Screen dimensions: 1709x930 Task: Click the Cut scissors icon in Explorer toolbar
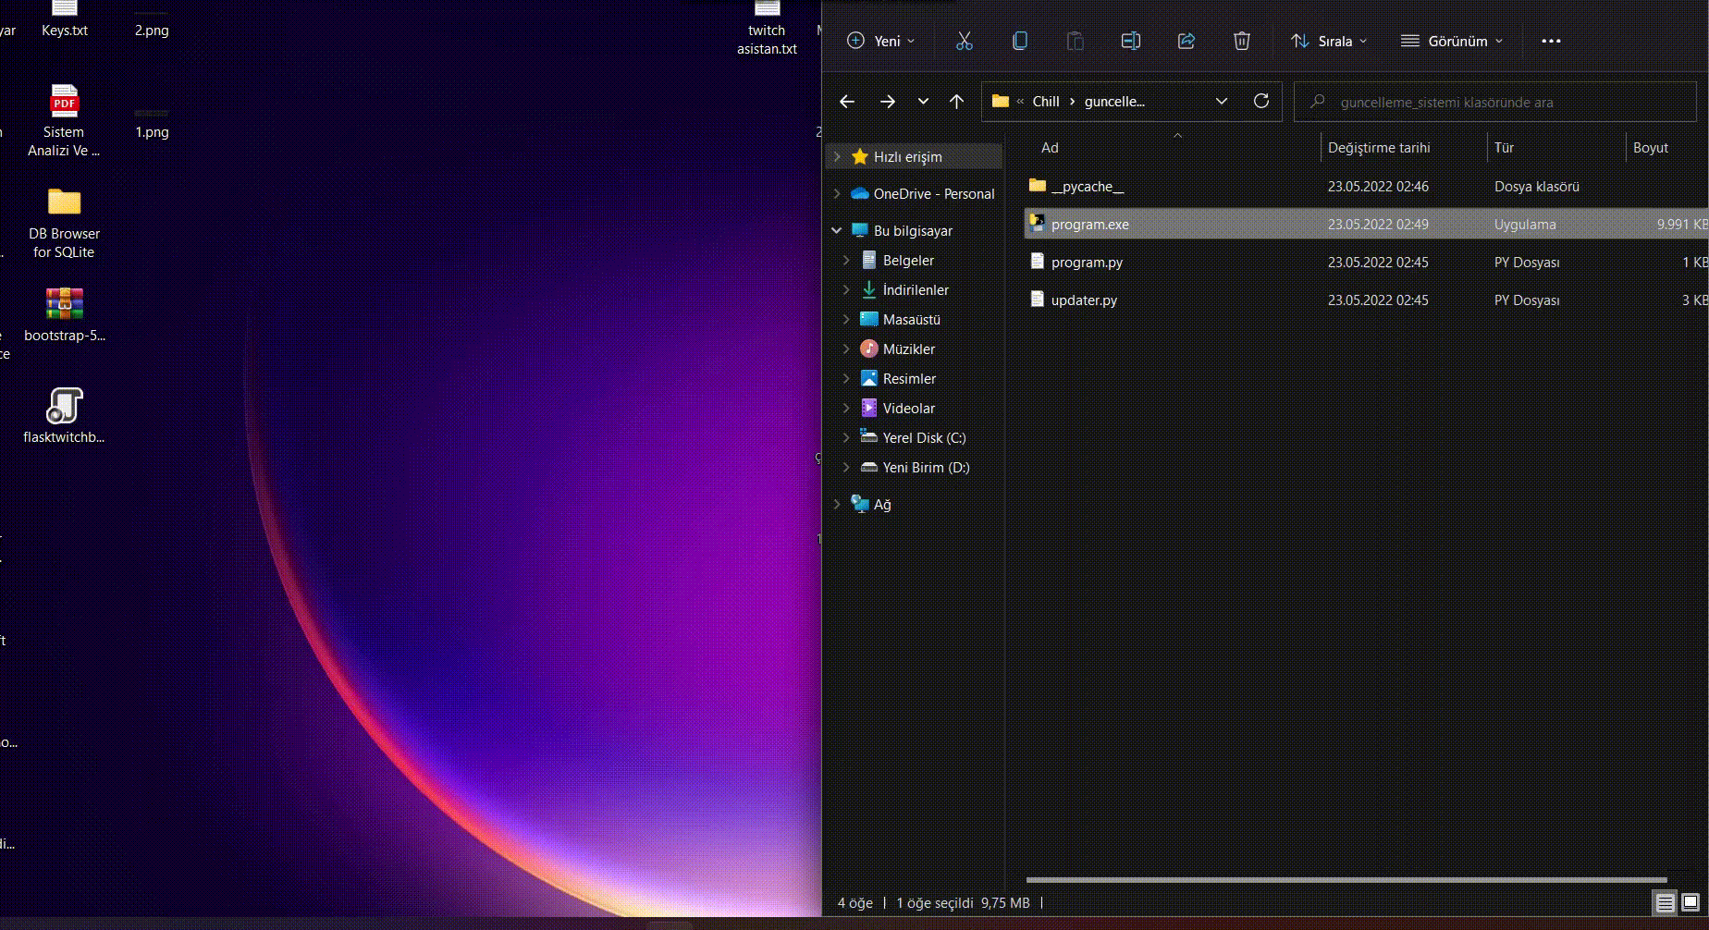click(x=965, y=41)
